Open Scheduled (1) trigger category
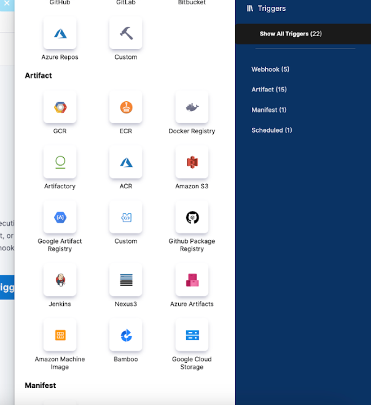Screen dimensions: 371x405 click(x=271, y=130)
